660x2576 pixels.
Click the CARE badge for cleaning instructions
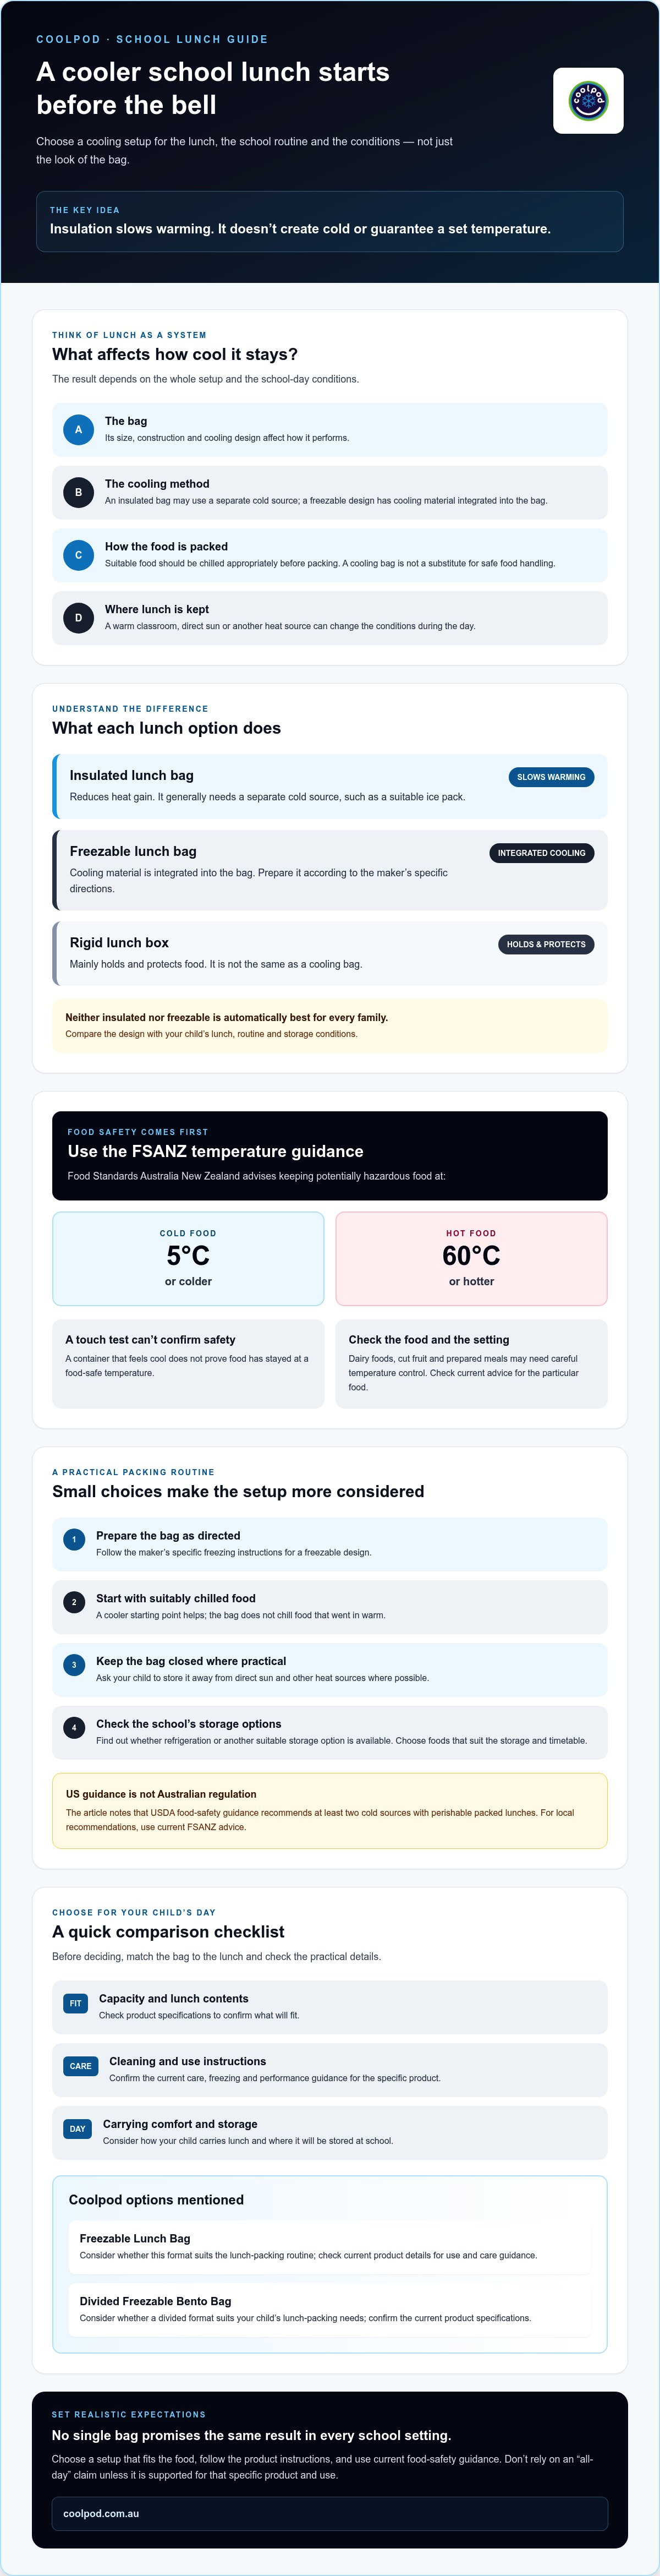coord(81,2065)
